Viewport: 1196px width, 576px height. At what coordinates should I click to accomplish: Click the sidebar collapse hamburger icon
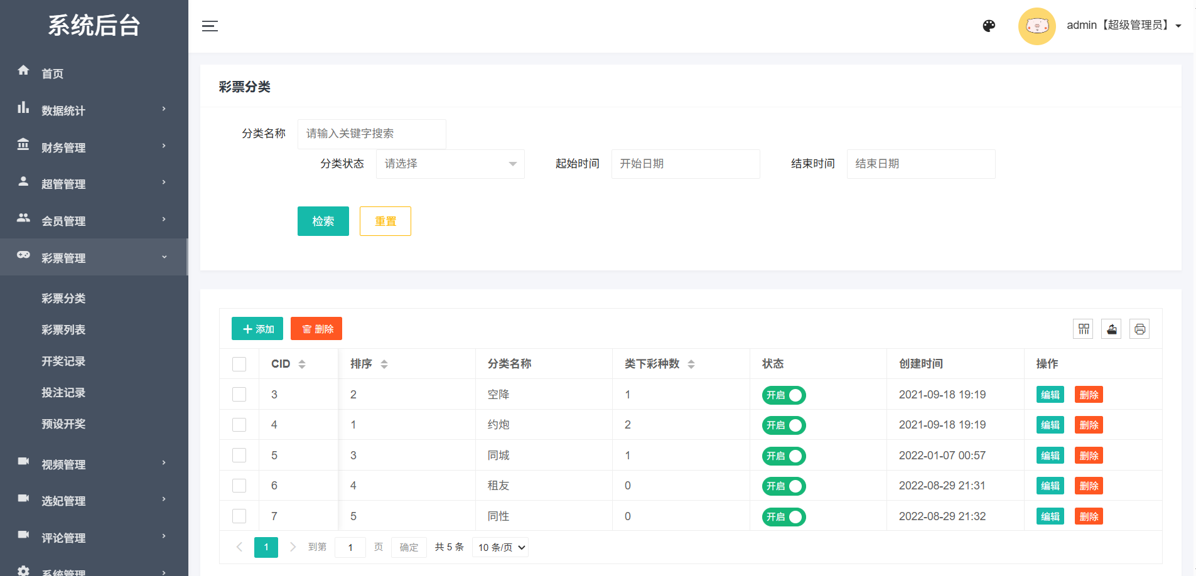[x=210, y=26]
